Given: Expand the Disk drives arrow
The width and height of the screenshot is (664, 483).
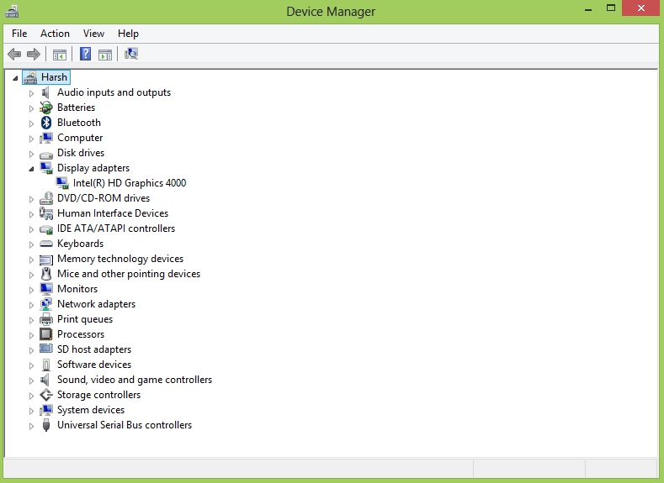Looking at the screenshot, I should [31, 154].
